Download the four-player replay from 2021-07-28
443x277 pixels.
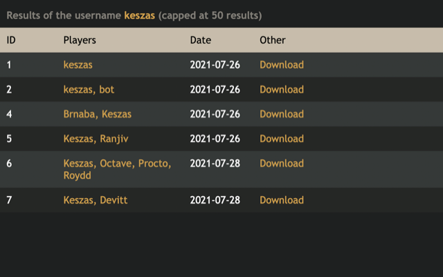tap(282, 163)
